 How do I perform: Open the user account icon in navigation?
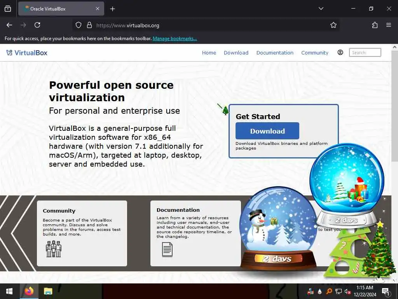tap(340, 53)
